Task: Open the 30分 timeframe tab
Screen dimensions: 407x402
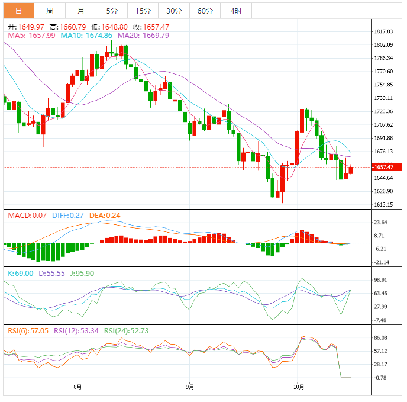Action: pyautogui.click(x=174, y=11)
